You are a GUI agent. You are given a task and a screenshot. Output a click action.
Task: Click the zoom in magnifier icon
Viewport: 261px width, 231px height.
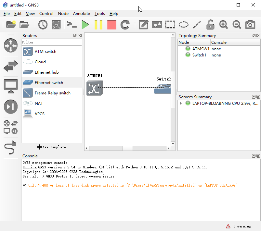(x=223, y=25)
